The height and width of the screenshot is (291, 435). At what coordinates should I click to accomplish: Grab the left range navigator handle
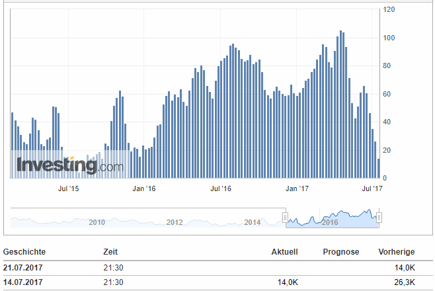pyautogui.click(x=285, y=218)
